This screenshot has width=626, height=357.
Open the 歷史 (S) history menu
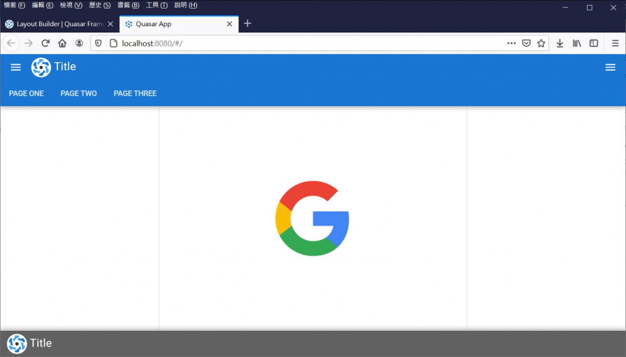[100, 5]
